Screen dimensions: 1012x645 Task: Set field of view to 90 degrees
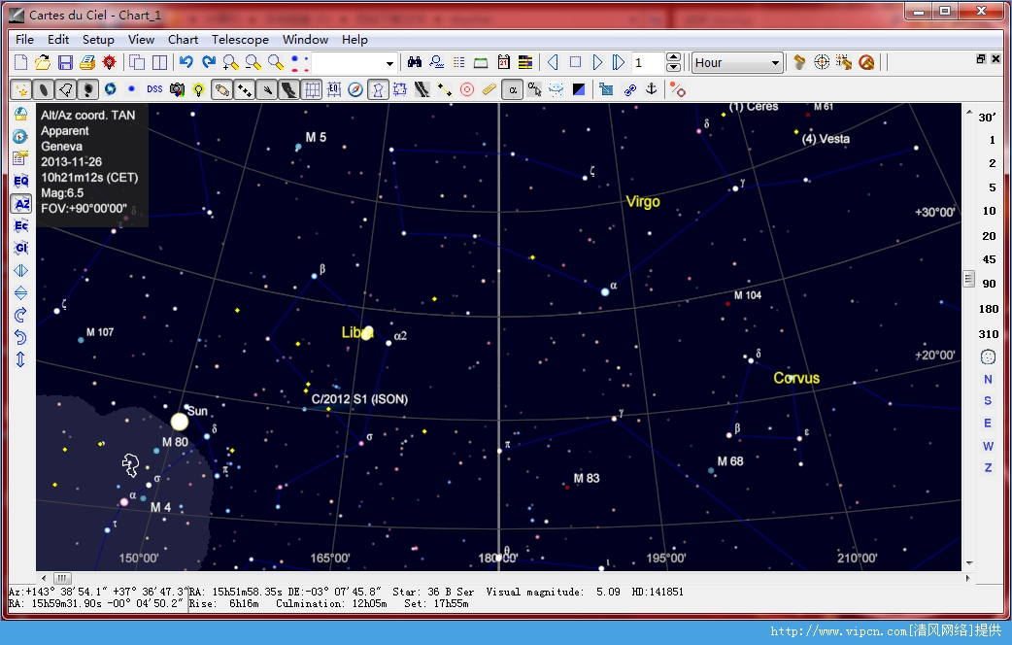click(x=988, y=284)
